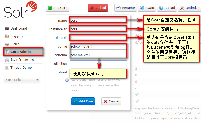201x123 pixels.
Task: Click the 'dataDir:' field label
Action: 62,38
